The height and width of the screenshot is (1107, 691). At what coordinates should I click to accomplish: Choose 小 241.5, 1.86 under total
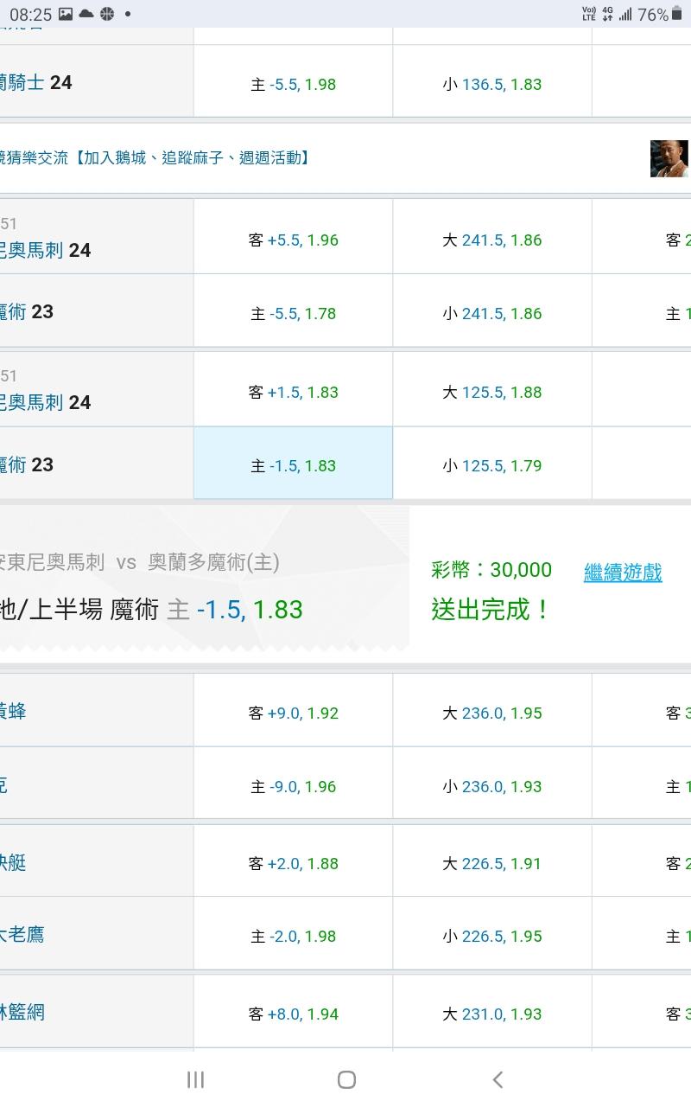point(491,313)
